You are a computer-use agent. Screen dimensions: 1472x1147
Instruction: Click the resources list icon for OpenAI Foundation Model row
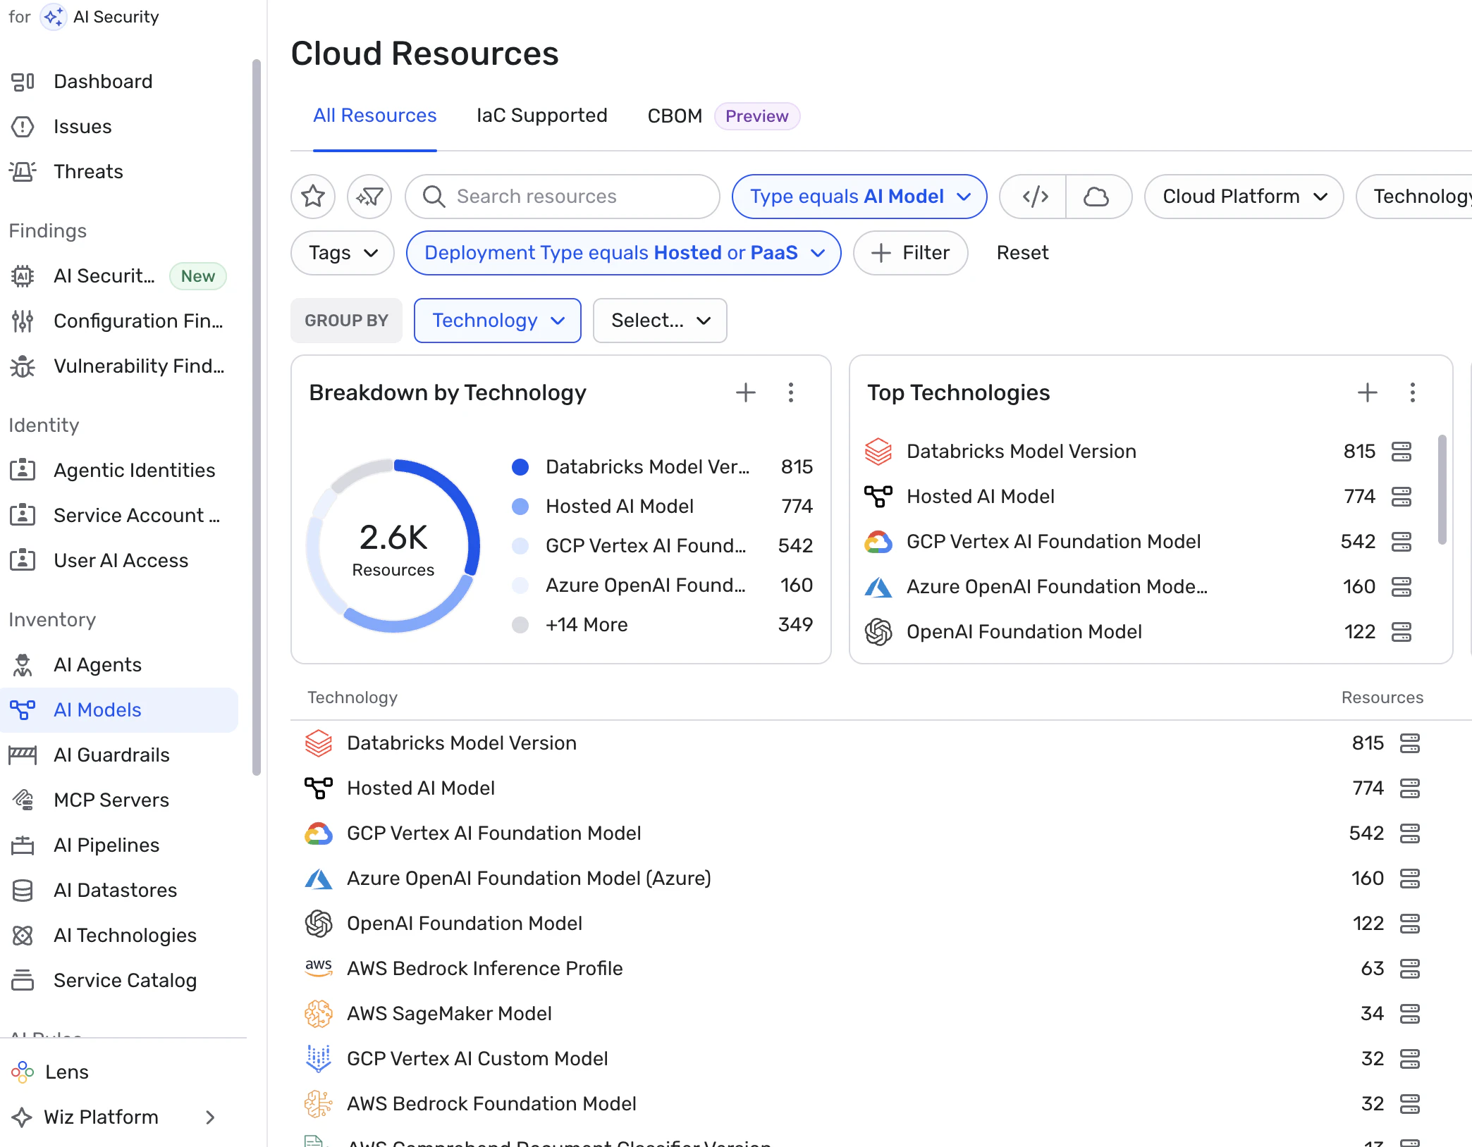point(1410,923)
